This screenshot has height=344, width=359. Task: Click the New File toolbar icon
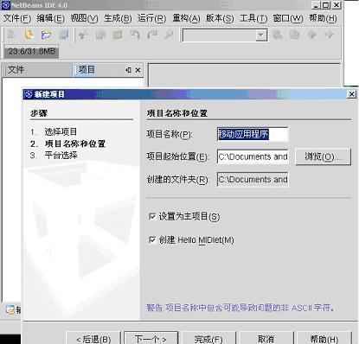click(11, 35)
